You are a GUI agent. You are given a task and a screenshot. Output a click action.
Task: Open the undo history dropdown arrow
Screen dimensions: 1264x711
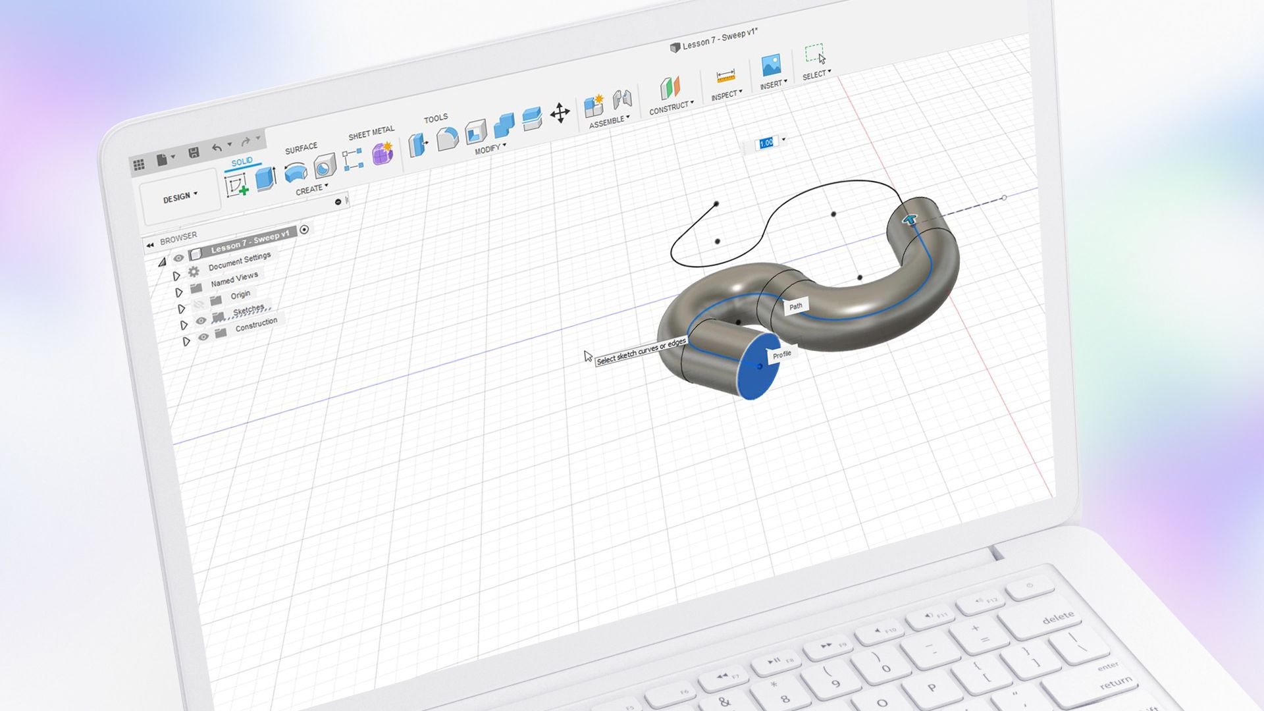pos(230,144)
